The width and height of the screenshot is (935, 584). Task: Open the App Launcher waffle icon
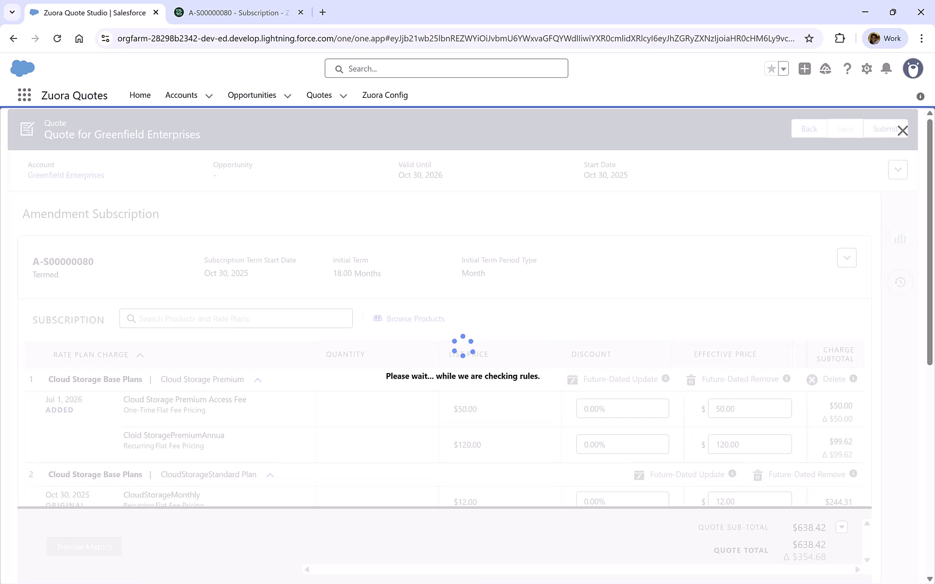click(24, 95)
